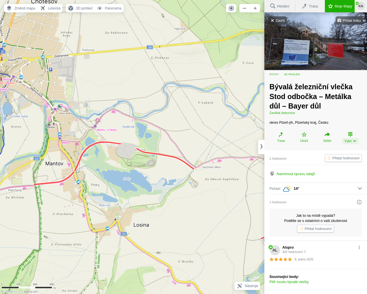The width and height of the screenshot is (367, 294).
Task: Switch to the Hledání tab
Action: 280,6
